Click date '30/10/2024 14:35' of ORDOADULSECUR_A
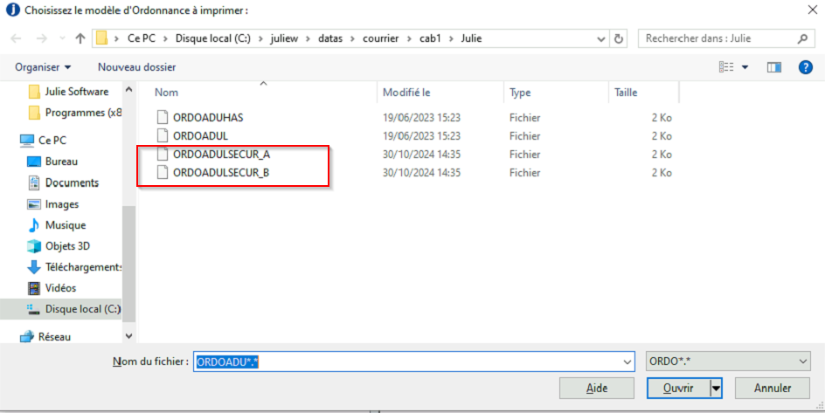Image resolution: width=825 pixels, height=413 pixels. pos(421,155)
